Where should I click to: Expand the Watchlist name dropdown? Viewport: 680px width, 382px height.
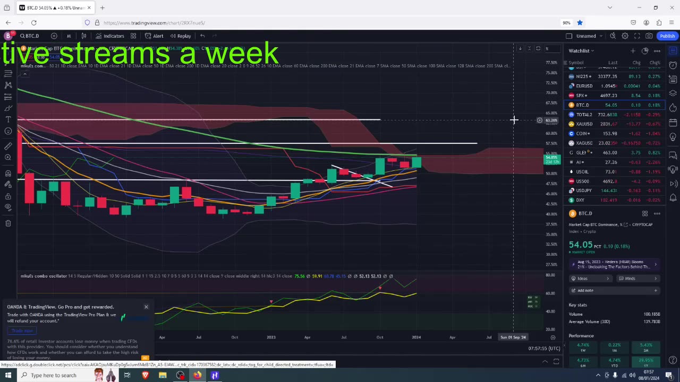tap(581, 50)
